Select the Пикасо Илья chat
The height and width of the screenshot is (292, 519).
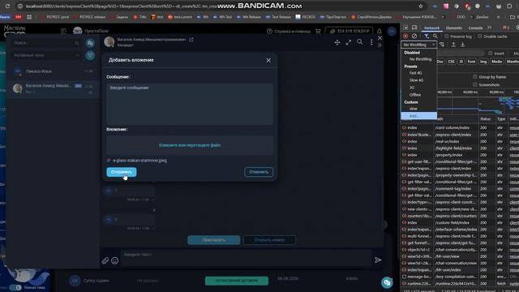tap(53, 71)
